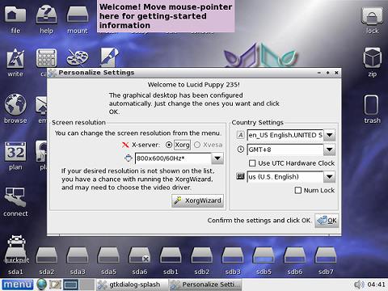This screenshot has height=291, width=388.
Task: Select the Xvesa X-server radio button
Action: (x=197, y=145)
